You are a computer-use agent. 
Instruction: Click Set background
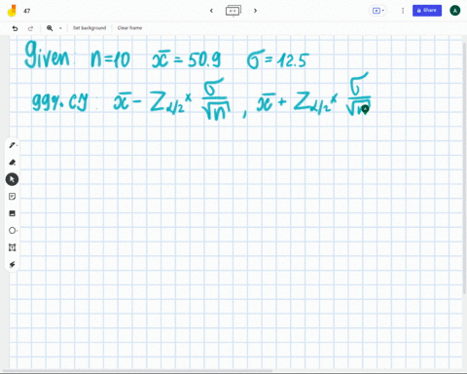[x=90, y=28]
